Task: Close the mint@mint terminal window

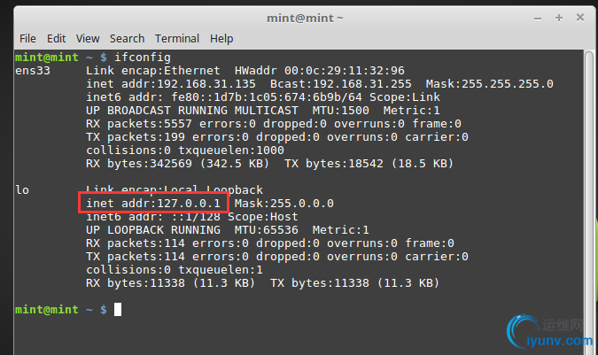Action: click(580, 18)
